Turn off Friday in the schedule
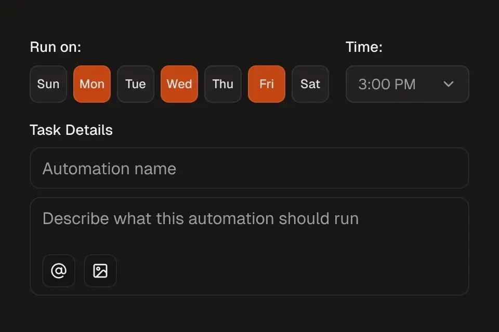Image resolution: width=499 pixels, height=332 pixels. click(x=267, y=84)
